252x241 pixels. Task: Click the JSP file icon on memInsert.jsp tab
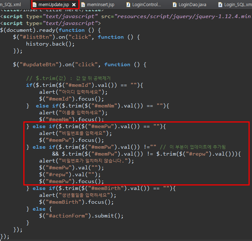[83, 5]
